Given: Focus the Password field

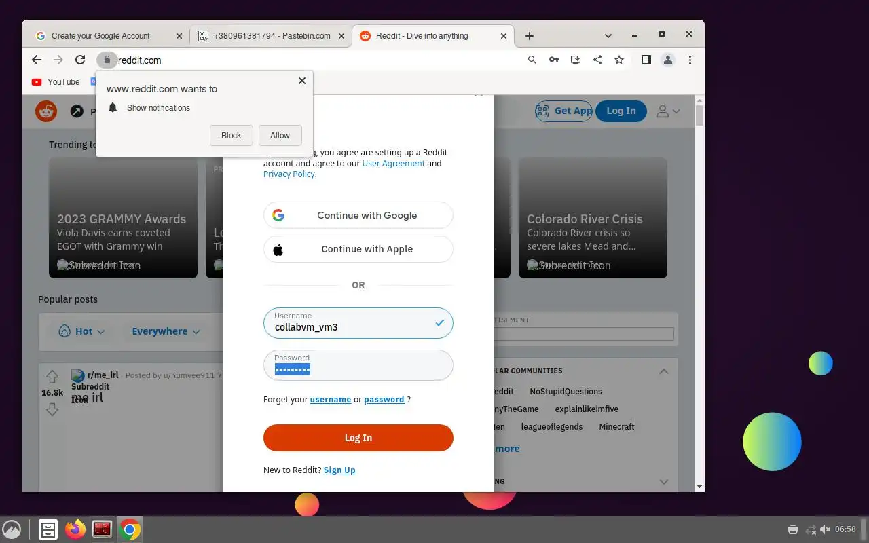Looking at the screenshot, I should coord(358,365).
